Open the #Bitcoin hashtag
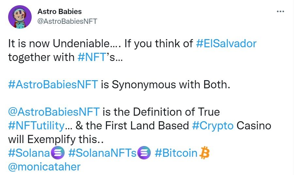Image resolution: width=296 pixels, height=175 pixels. click(176, 153)
